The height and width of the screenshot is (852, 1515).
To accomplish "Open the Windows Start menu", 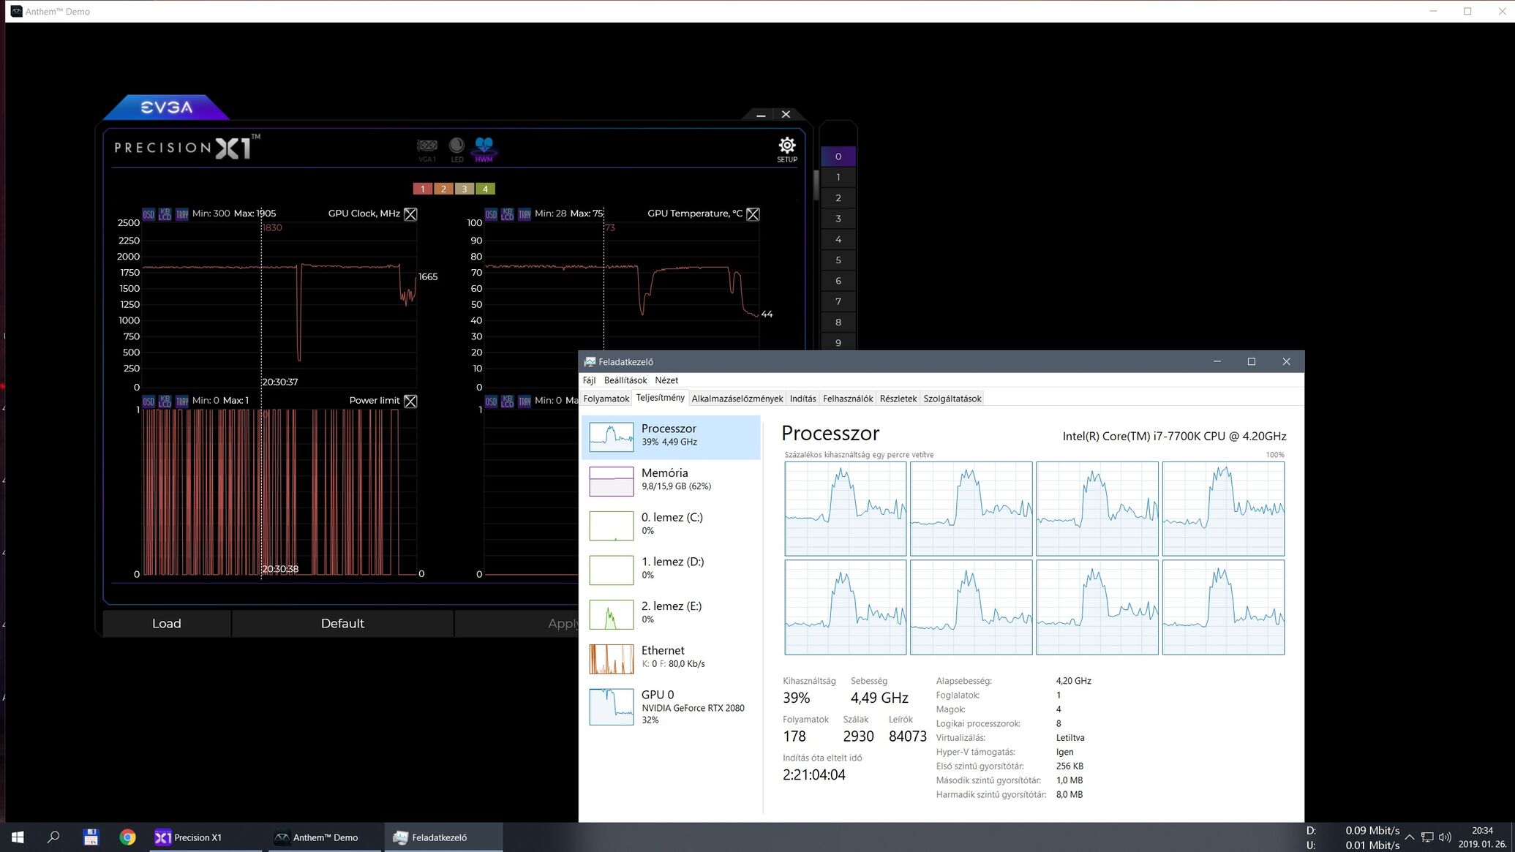I will [x=18, y=837].
